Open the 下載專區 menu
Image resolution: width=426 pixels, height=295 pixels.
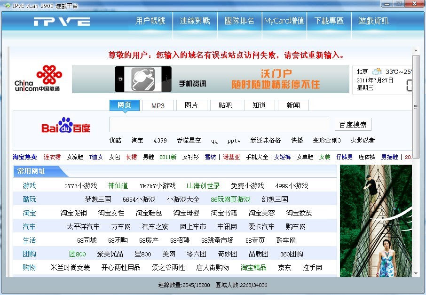pyautogui.click(x=329, y=21)
